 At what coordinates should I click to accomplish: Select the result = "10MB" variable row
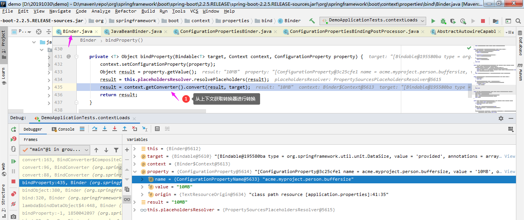tap(324, 202)
